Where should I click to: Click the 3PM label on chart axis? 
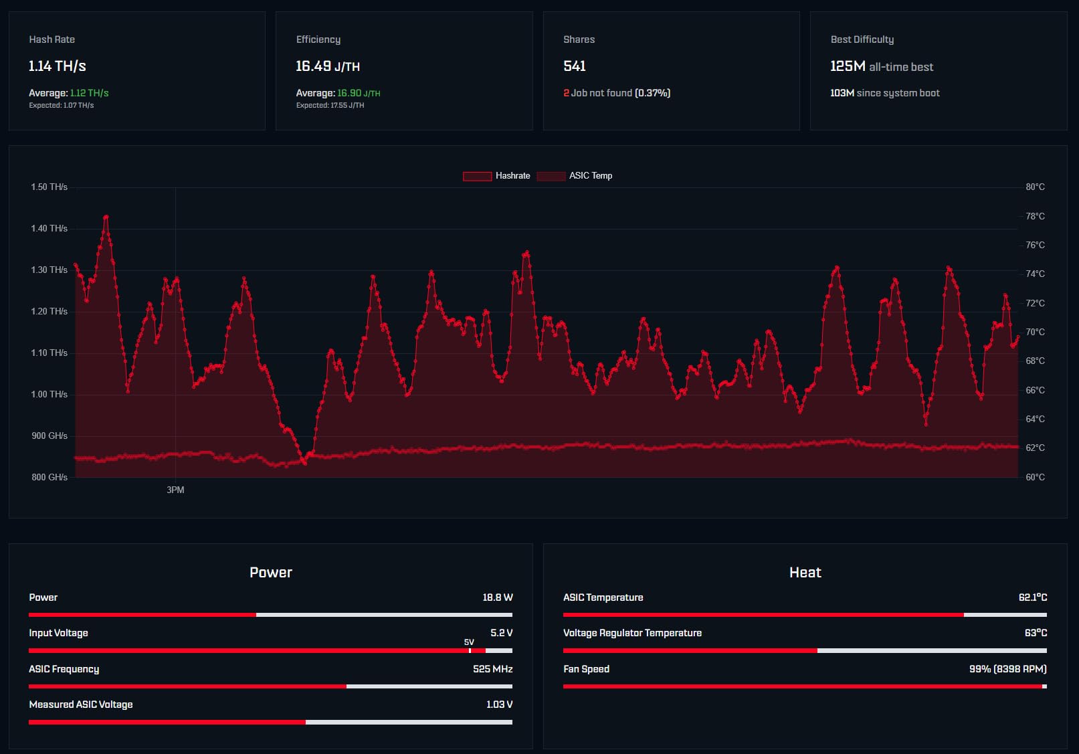coord(175,490)
